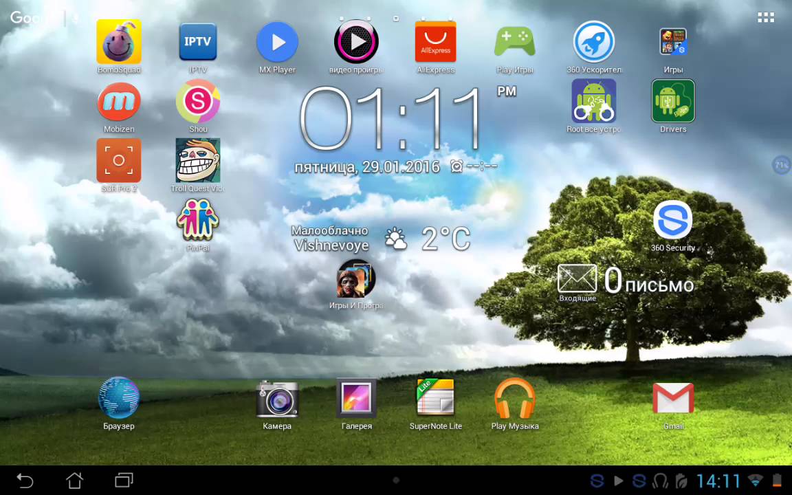Screen dimensions: 792x495
Task: Open the Игры folder
Action: pyautogui.click(x=673, y=41)
